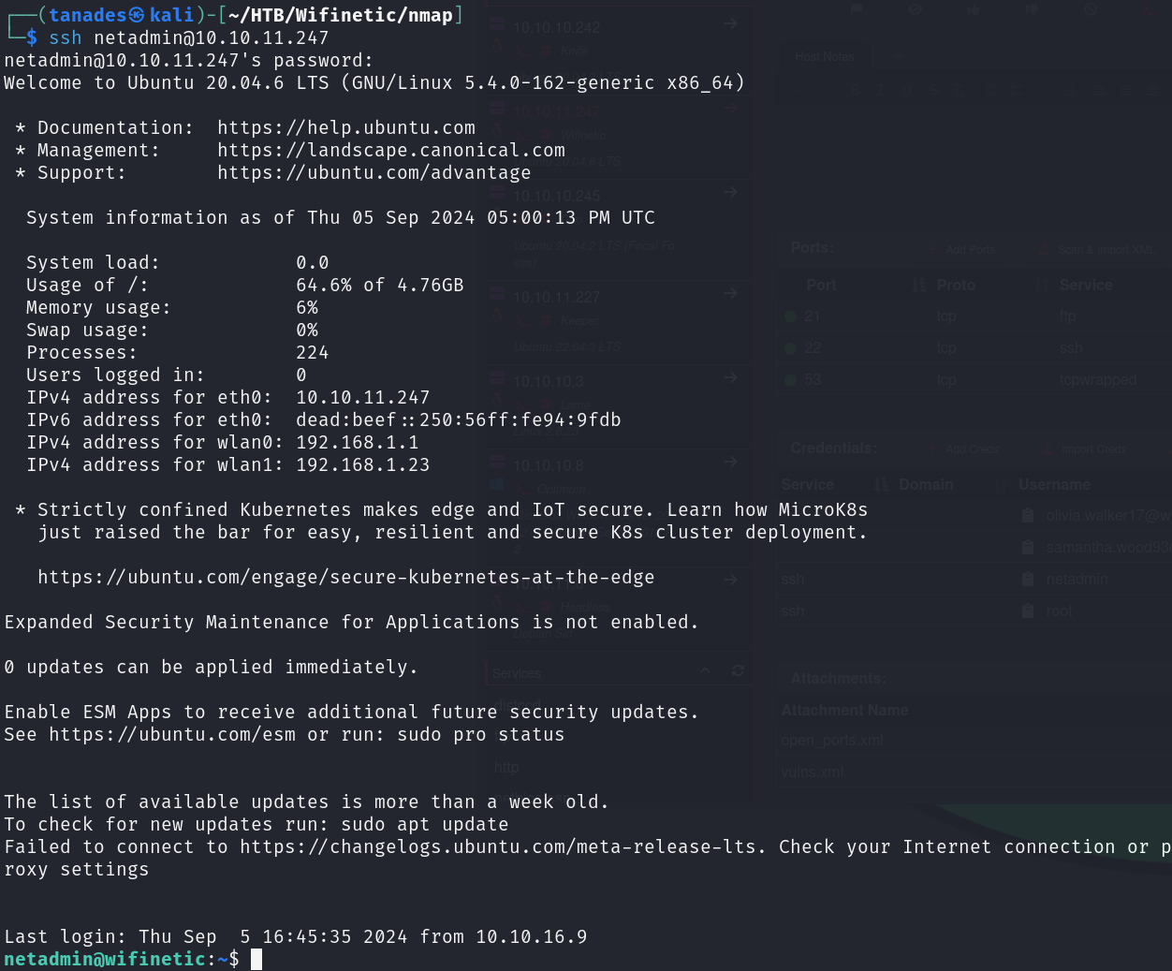Copy root credential via clipboard icon

point(1028,611)
